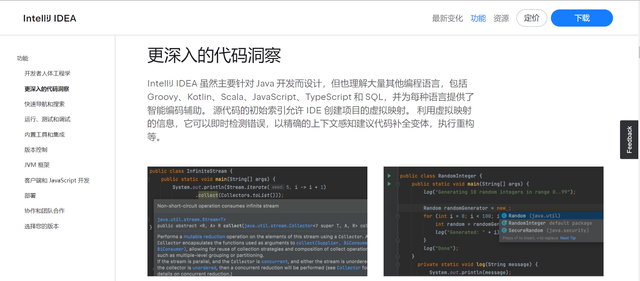
Task: Click run gutter arrow beside class RandomInteger
Action: click(389, 176)
